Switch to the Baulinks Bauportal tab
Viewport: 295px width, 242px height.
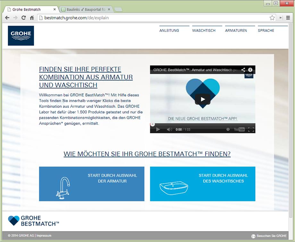[x=86, y=9]
